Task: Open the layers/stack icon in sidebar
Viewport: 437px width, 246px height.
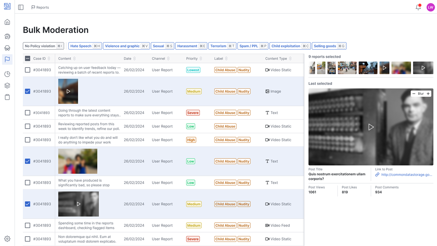Action: coord(7,85)
